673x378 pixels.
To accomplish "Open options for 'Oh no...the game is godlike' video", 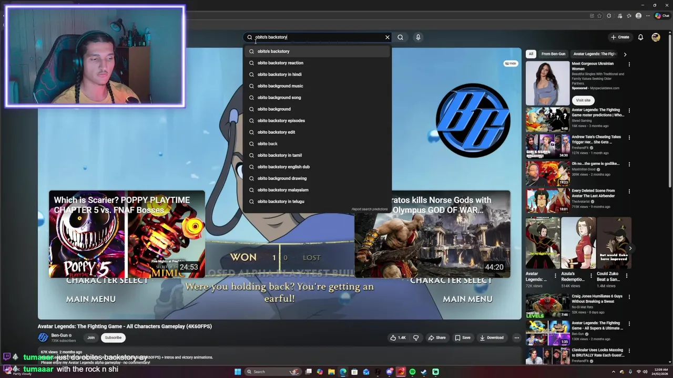I will pos(629,164).
